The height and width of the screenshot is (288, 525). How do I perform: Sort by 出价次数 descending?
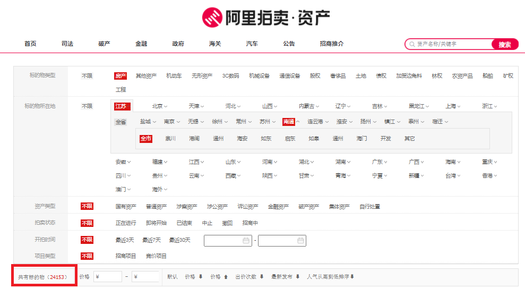(249, 277)
